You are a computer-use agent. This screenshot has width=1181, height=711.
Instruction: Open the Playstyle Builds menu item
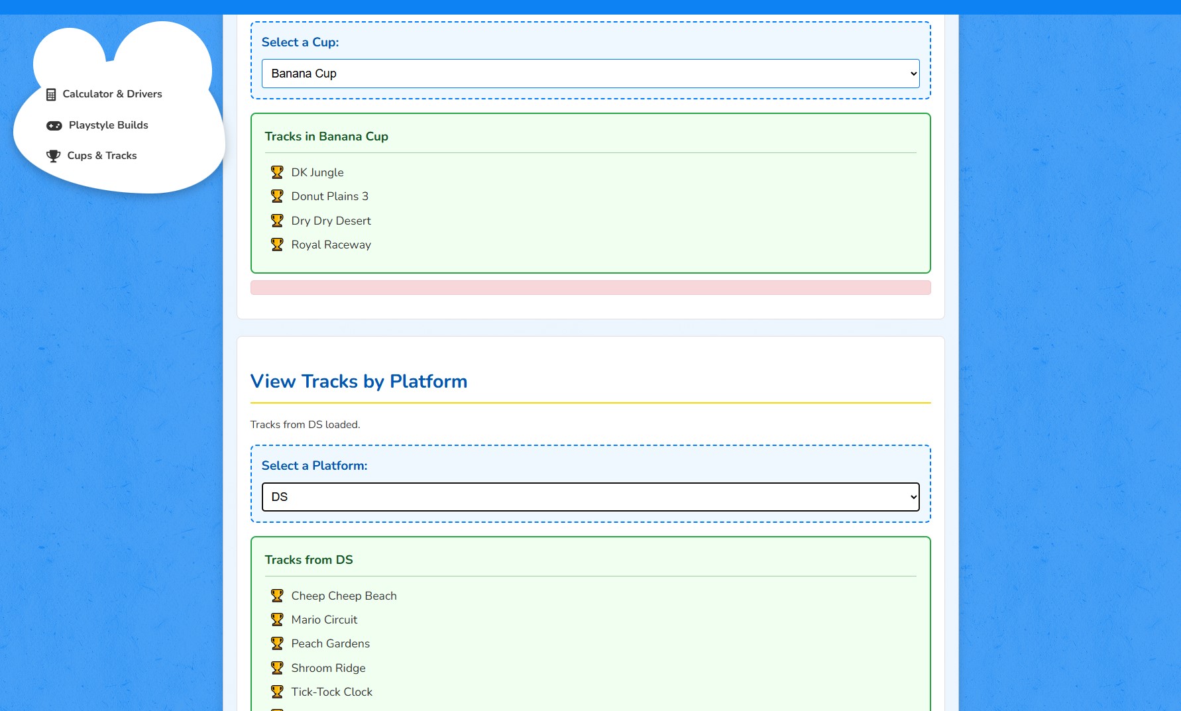click(x=108, y=125)
